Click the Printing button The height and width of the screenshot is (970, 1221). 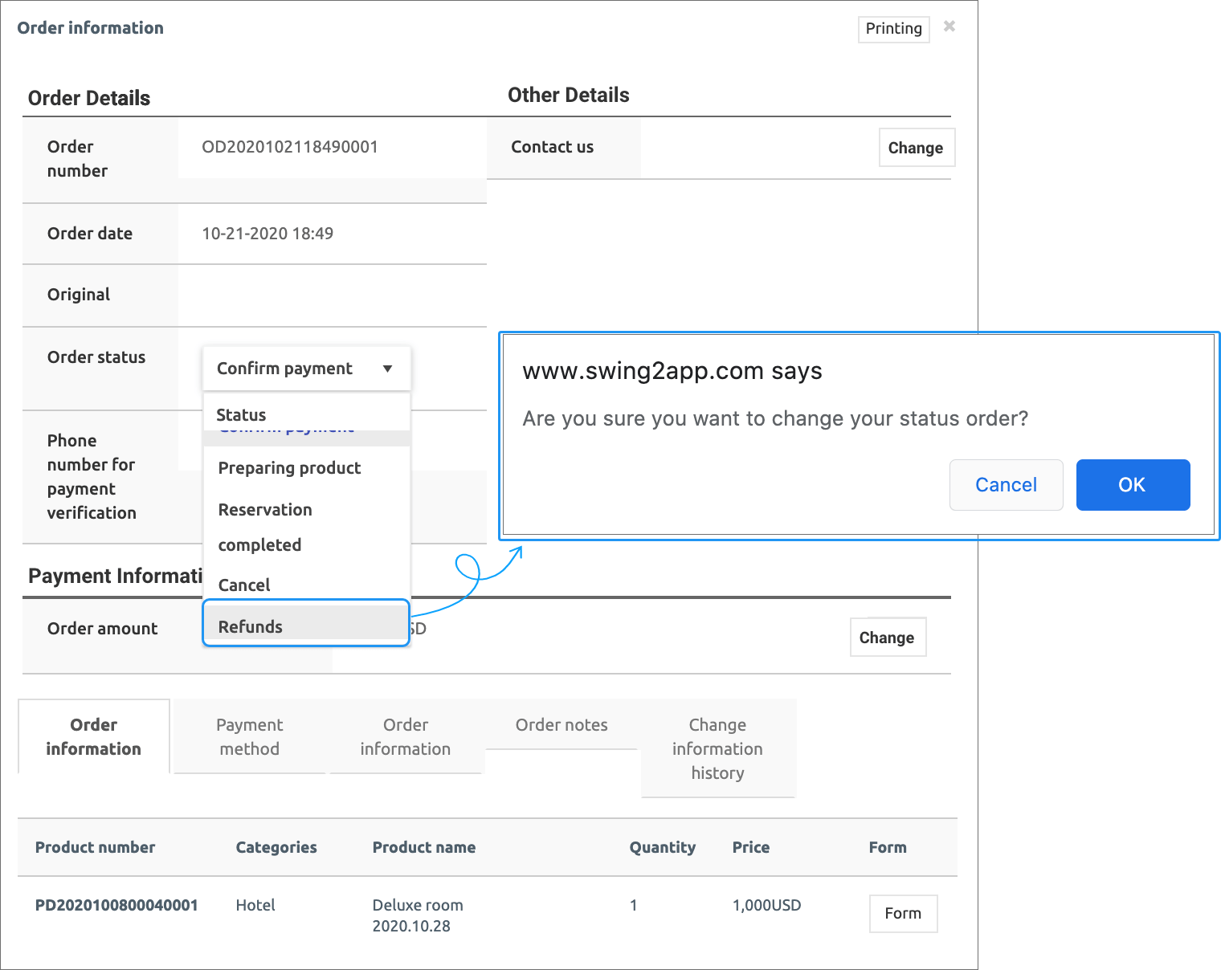893,29
